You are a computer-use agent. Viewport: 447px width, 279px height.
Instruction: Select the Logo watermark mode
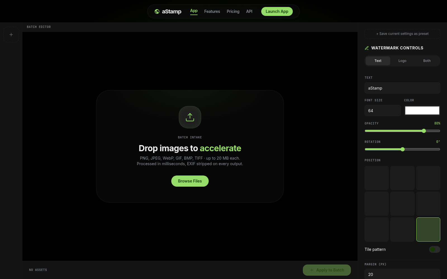(402, 61)
